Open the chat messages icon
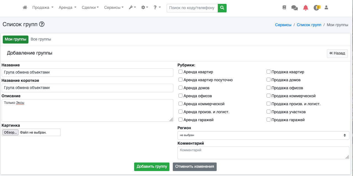This screenshot has height=176, width=353. point(294,8)
